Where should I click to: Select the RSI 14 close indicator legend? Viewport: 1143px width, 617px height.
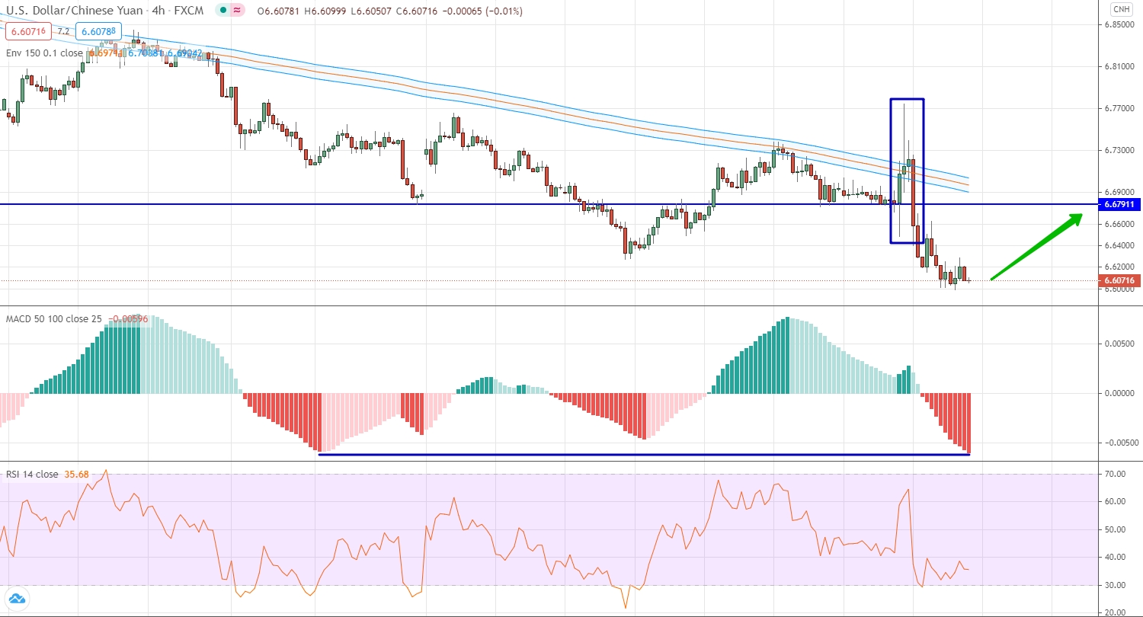tap(32, 474)
